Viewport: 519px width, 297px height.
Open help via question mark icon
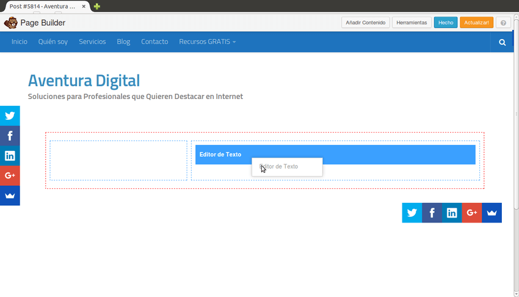pos(503,23)
